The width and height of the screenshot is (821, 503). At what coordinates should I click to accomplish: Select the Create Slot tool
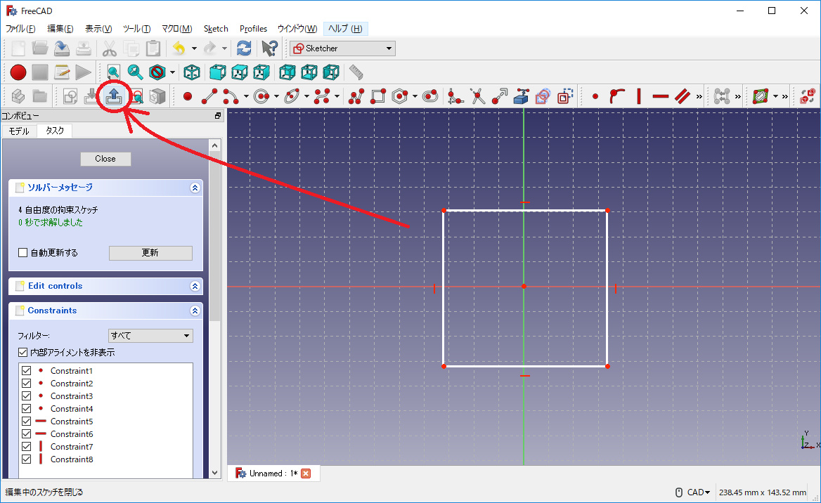coord(430,96)
